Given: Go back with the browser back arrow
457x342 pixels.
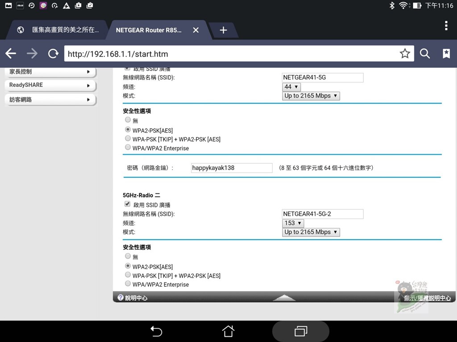Looking at the screenshot, I should pyautogui.click(x=11, y=53).
